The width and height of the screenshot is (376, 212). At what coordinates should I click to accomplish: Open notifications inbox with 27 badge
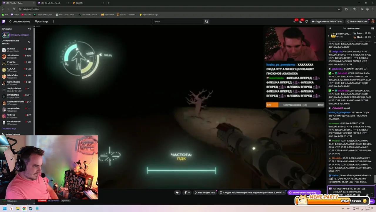[295, 21]
